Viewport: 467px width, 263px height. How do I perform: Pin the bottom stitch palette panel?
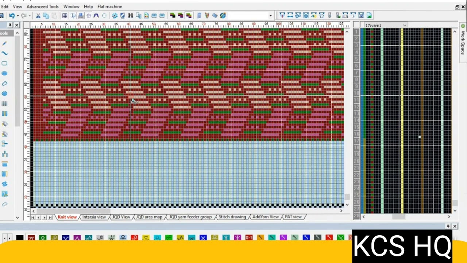click(448, 226)
